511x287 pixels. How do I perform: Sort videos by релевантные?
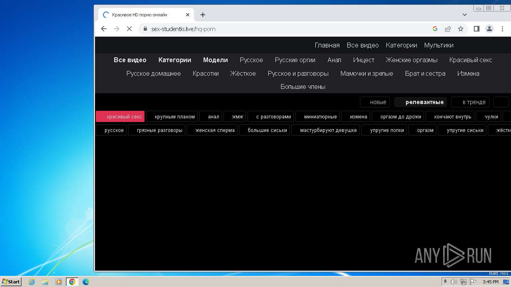421,102
